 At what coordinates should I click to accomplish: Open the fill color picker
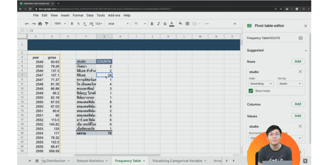pyautogui.click(x=180, y=24)
